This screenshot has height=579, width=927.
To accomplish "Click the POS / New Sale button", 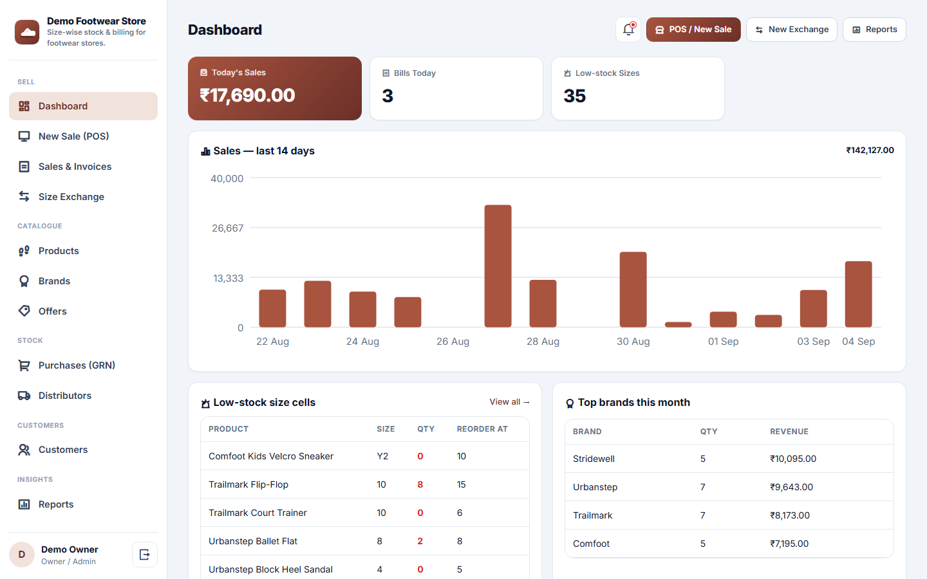I will click(693, 30).
